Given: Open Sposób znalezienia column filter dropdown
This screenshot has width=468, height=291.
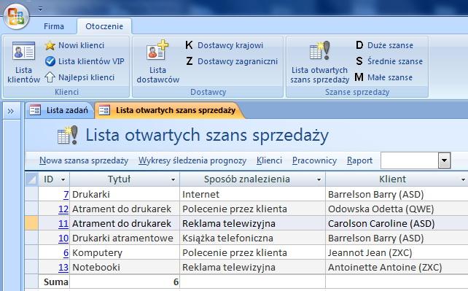Looking at the screenshot, I should tap(319, 179).
